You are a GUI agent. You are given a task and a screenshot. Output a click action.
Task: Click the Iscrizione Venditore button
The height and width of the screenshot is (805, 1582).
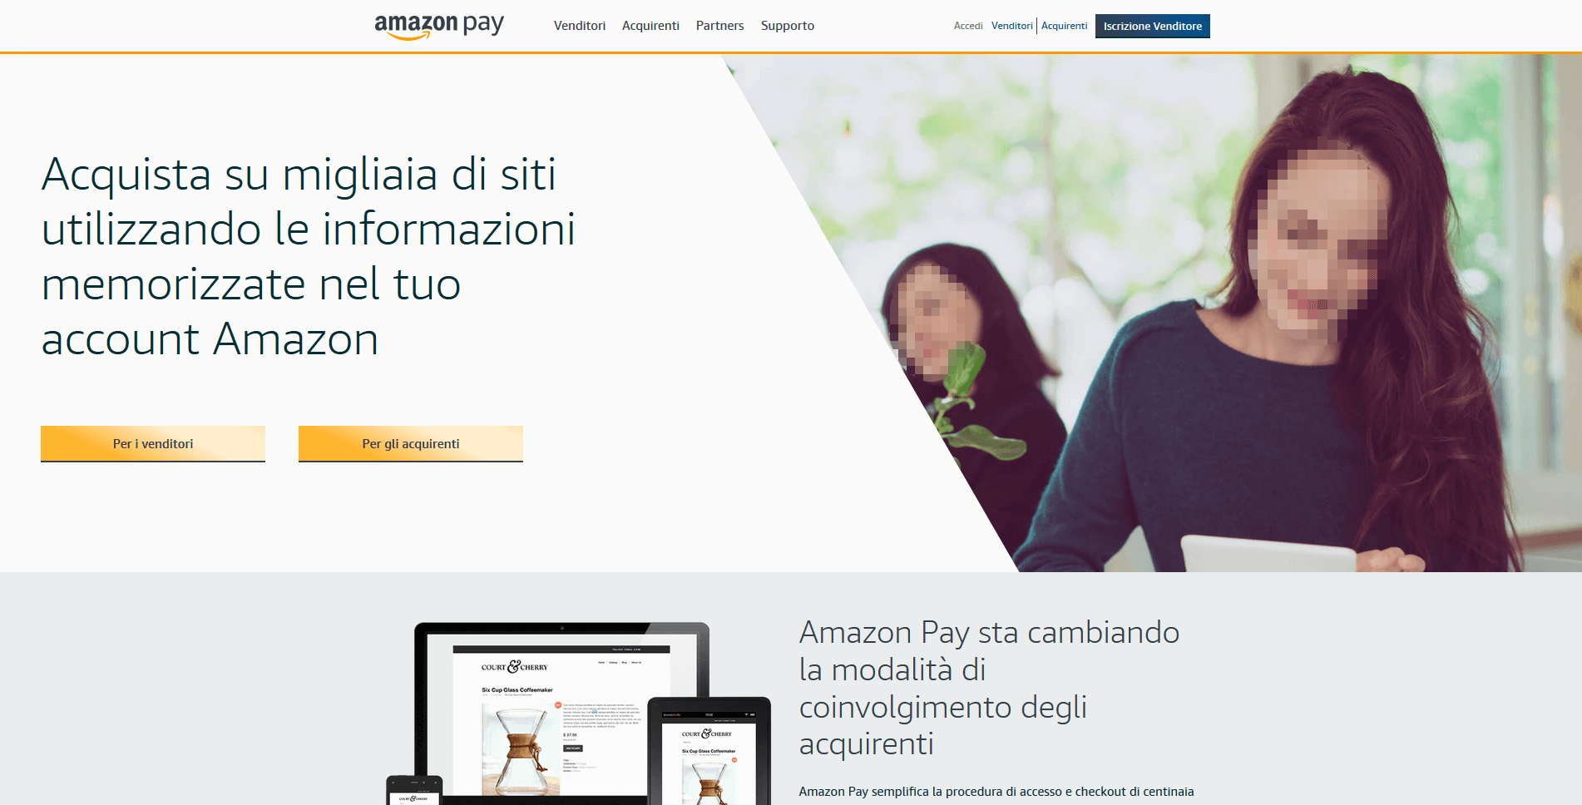(x=1153, y=26)
